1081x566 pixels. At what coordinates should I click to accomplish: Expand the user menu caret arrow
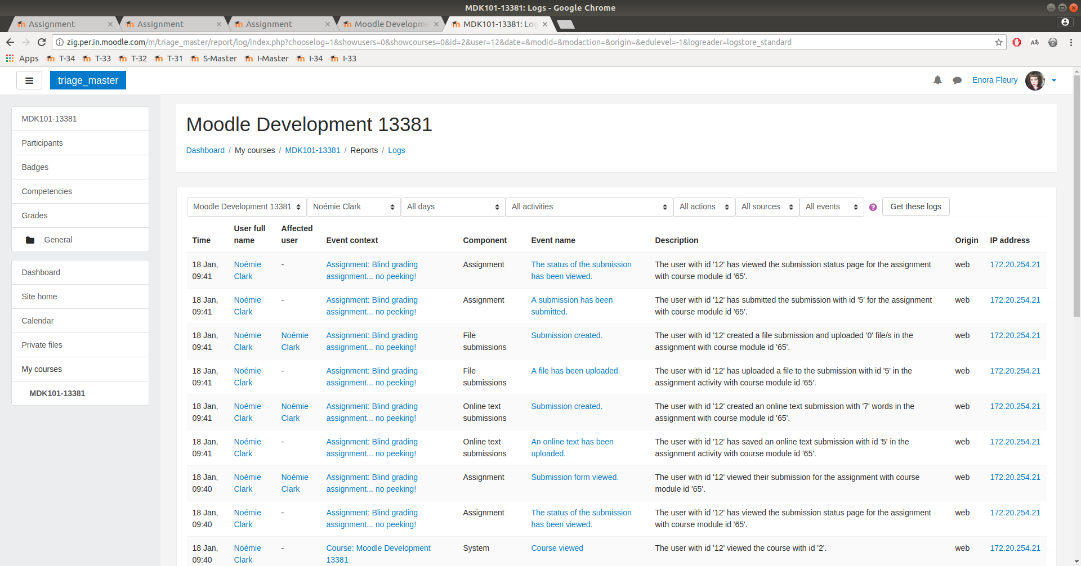point(1054,80)
